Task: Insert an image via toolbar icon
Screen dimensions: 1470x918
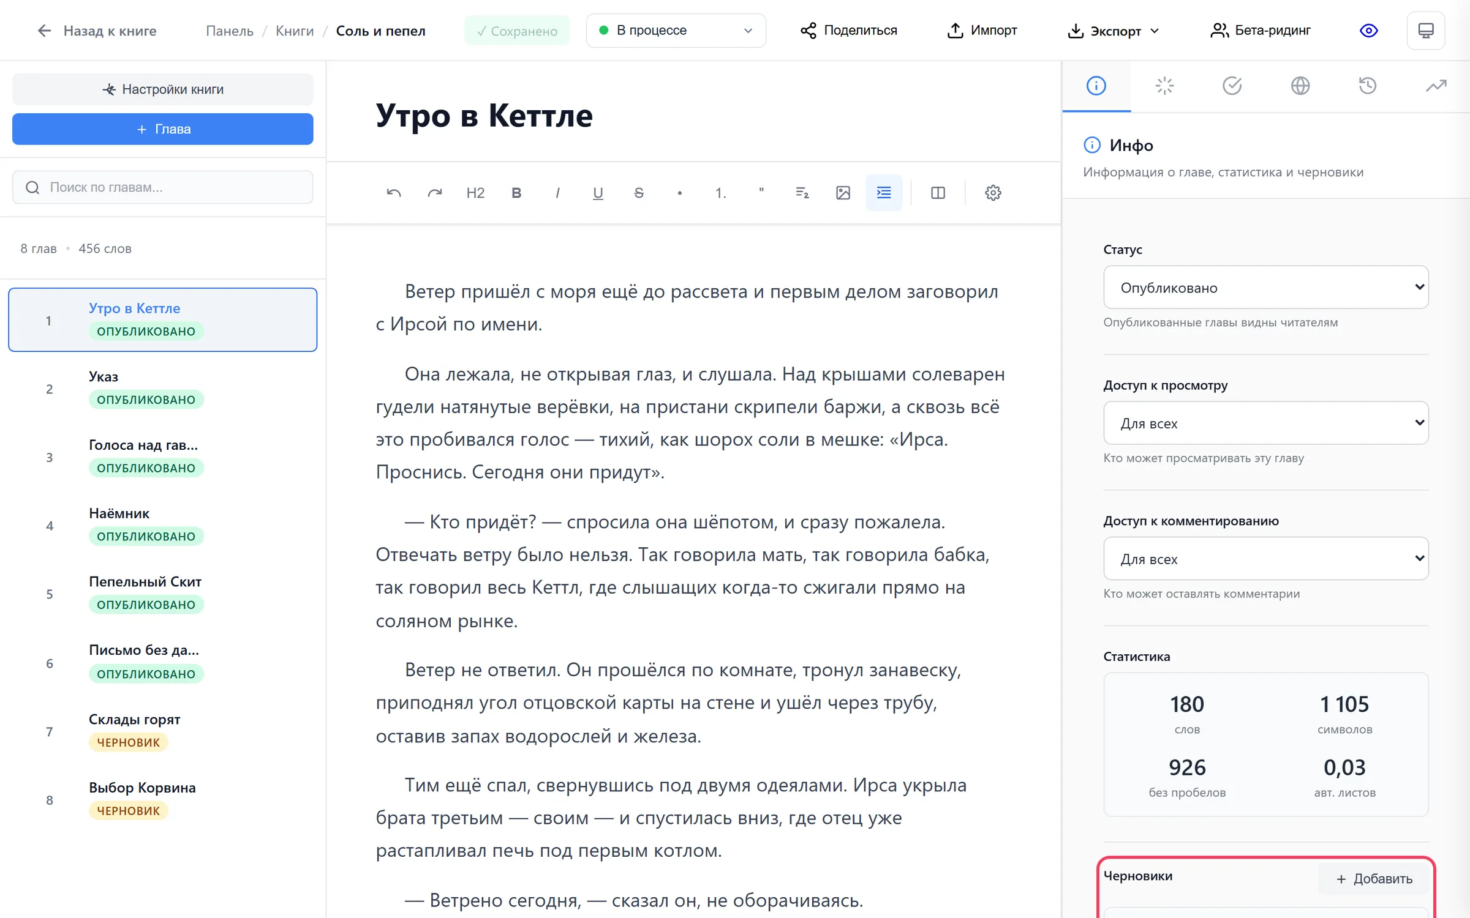Action: (843, 193)
